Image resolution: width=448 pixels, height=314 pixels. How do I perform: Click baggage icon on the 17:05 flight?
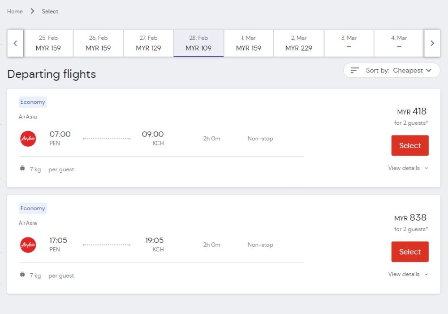click(22, 275)
